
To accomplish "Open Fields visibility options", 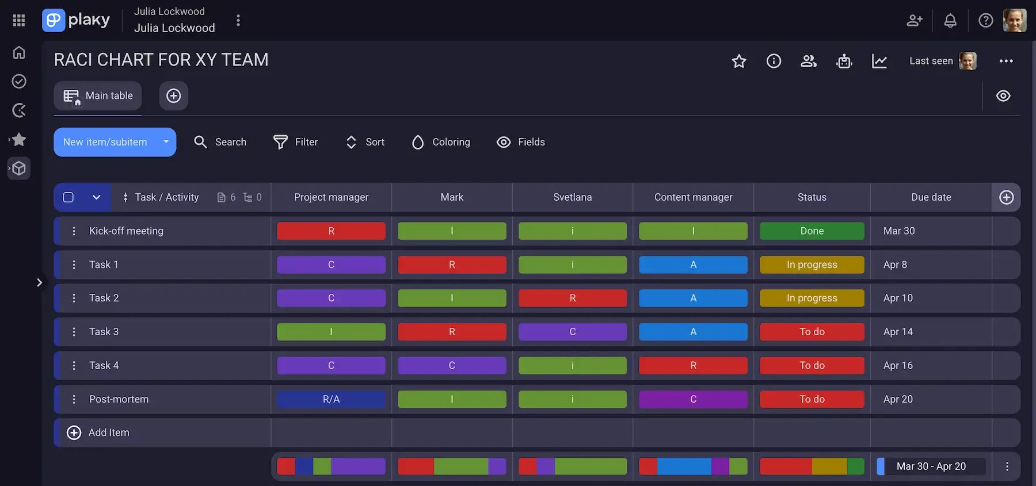I will click(x=521, y=142).
